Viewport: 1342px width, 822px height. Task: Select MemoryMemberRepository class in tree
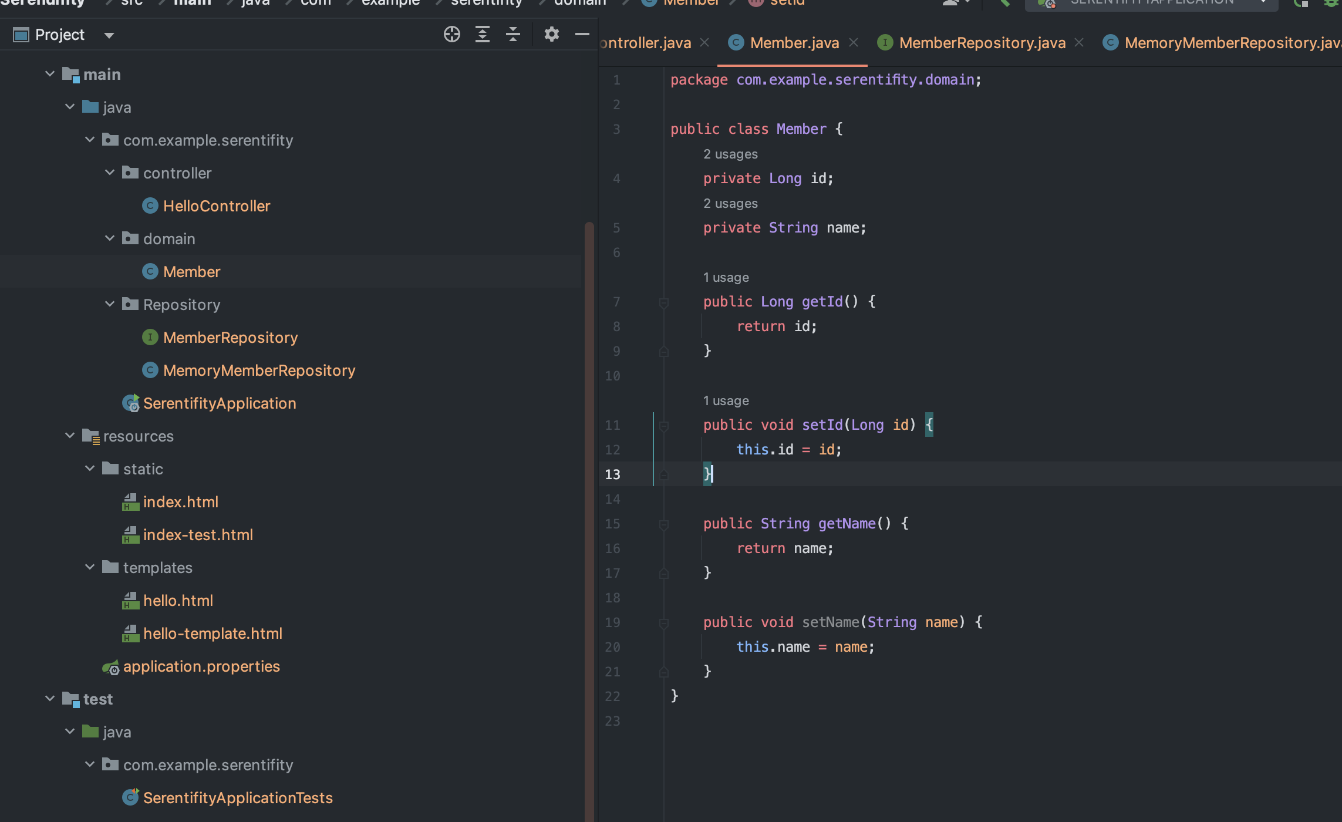click(x=259, y=370)
